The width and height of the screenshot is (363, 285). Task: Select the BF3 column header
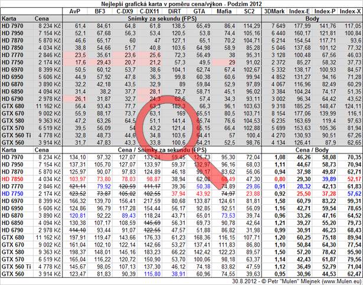[x=100, y=11]
